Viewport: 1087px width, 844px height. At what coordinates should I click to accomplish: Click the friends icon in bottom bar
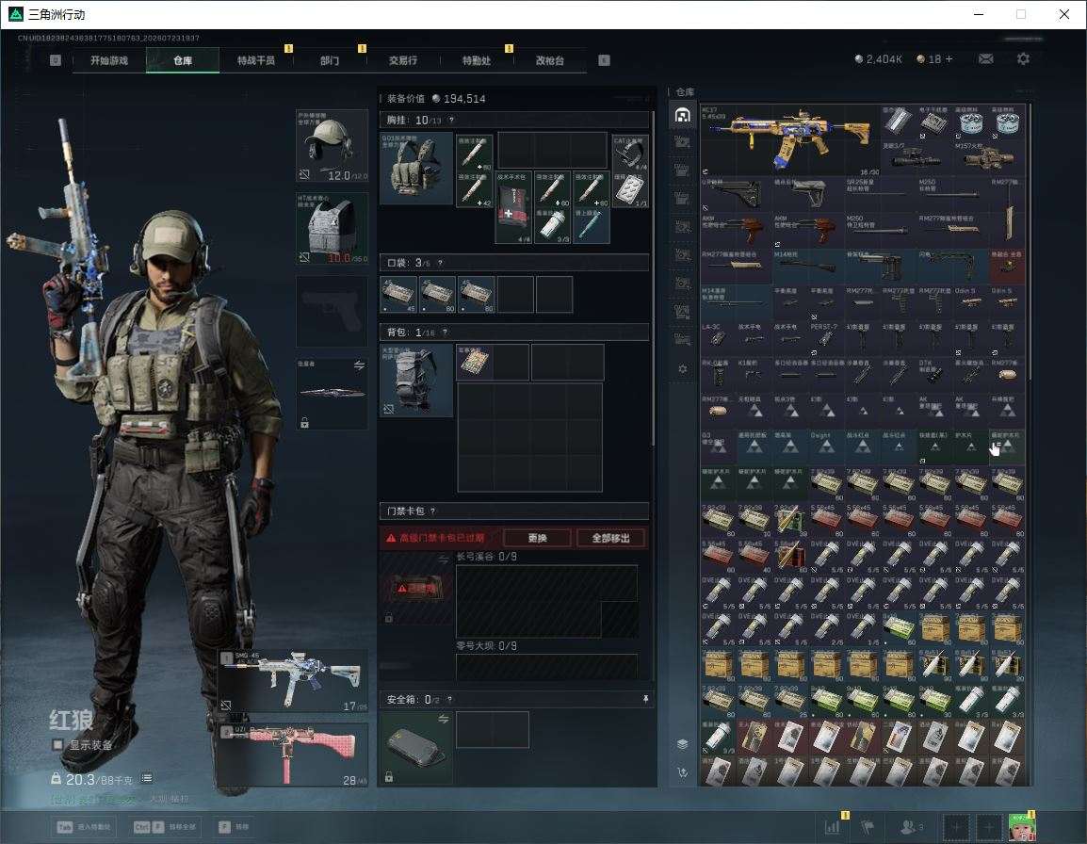pyautogui.click(x=911, y=826)
